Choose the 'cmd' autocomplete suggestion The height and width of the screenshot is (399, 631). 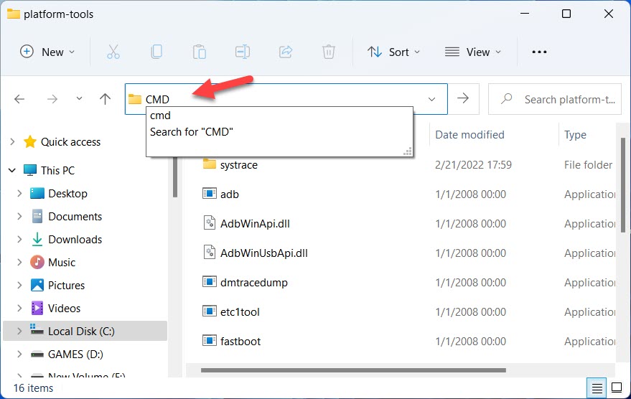coord(279,116)
